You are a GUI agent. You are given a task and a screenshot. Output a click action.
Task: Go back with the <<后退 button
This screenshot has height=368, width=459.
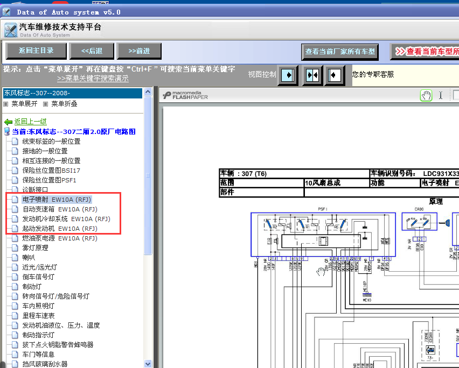pos(92,51)
